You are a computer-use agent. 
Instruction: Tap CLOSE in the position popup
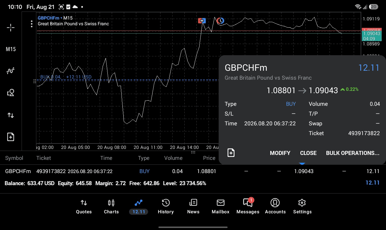tap(308, 153)
